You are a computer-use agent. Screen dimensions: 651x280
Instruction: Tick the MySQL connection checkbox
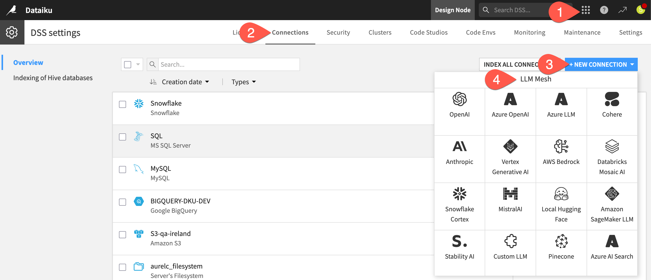click(x=123, y=170)
